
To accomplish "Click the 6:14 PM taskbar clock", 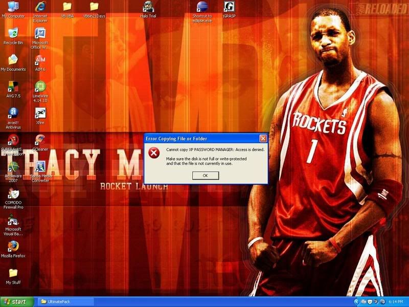I will point(396,301).
